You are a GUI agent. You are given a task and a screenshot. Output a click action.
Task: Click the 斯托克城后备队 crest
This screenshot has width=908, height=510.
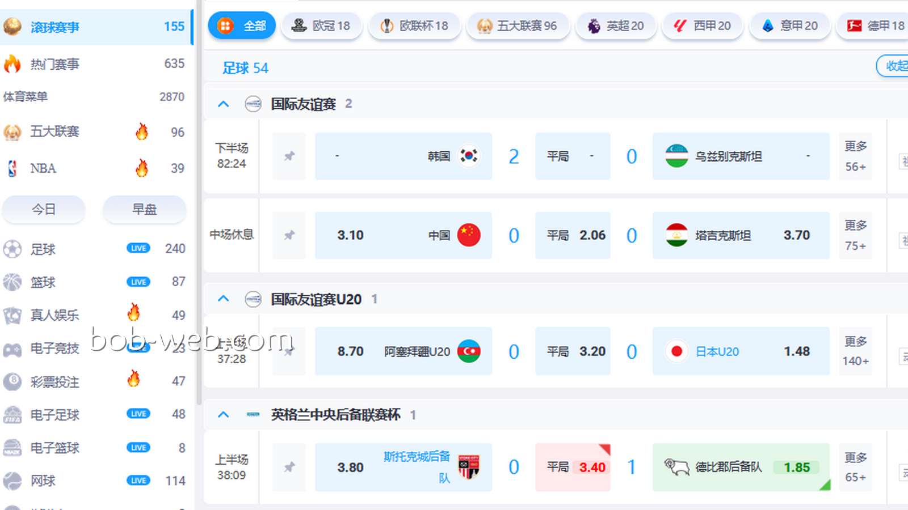(x=469, y=467)
